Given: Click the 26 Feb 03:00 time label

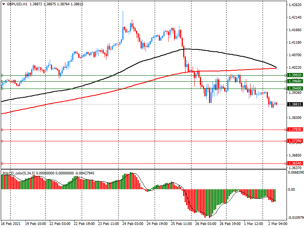Looking at the screenshot, I should 206,223.
